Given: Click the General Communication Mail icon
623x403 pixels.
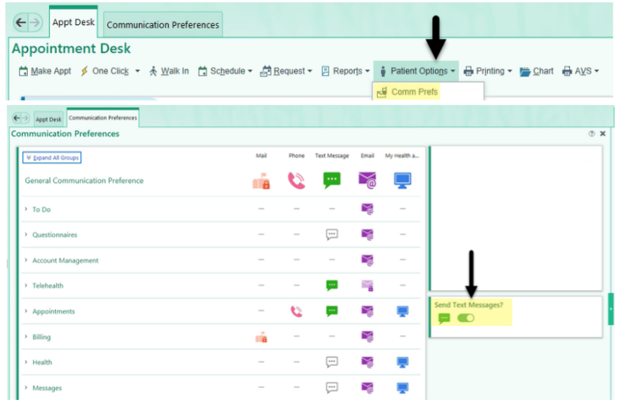Looking at the screenshot, I should [261, 181].
